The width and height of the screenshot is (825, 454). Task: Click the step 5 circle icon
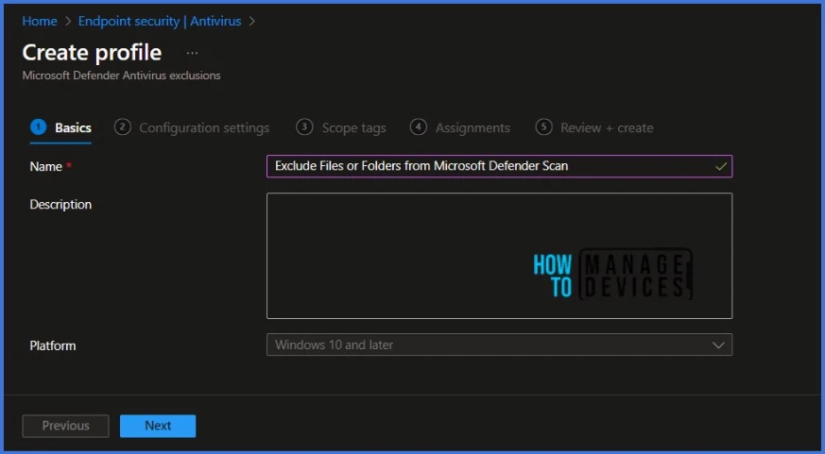point(543,127)
